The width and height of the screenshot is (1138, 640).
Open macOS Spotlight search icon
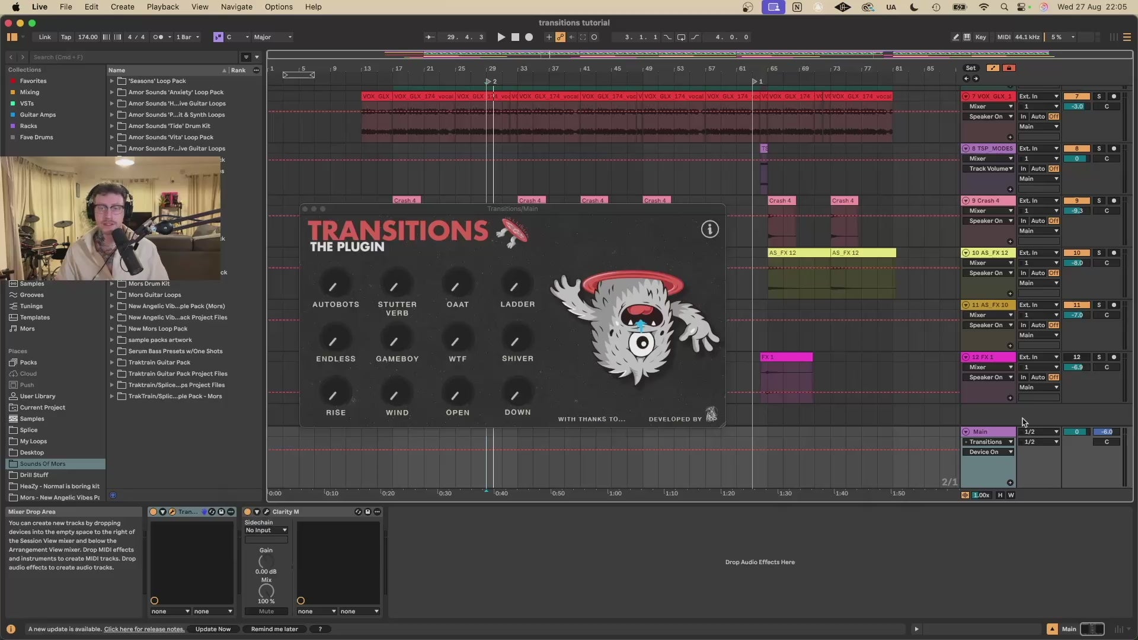point(1004,7)
